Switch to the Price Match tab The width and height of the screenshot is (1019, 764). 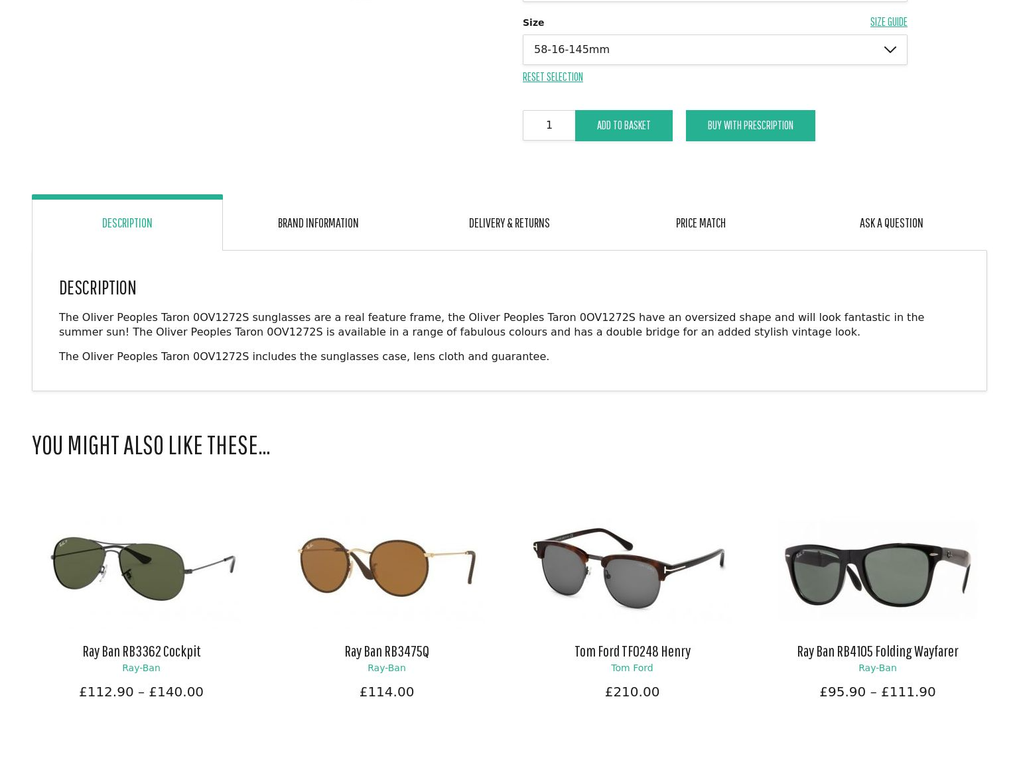coord(701,223)
